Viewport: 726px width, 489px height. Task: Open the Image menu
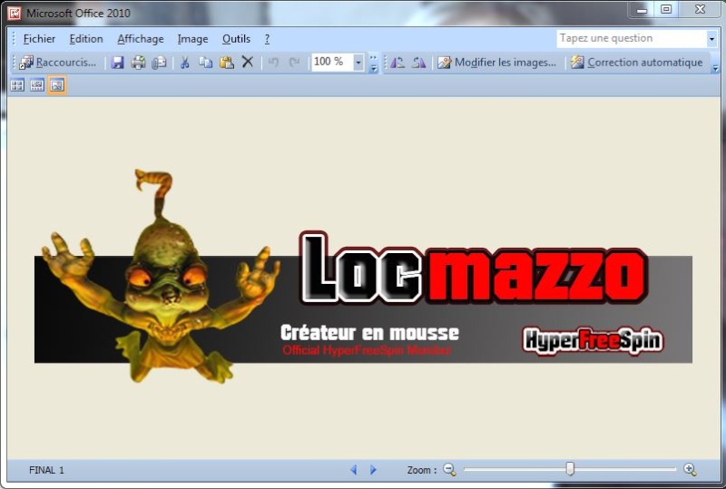[x=192, y=39]
